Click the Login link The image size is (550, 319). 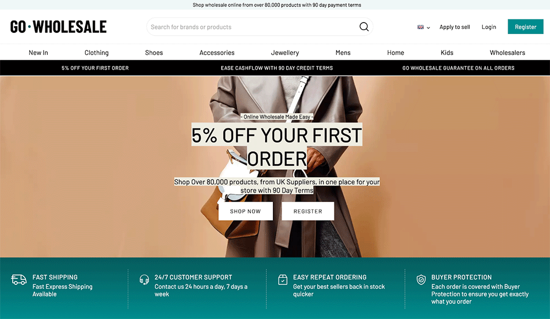pyautogui.click(x=488, y=27)
